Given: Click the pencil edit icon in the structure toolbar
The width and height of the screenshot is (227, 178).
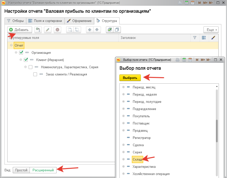Looking at the screenshot, I should [48, 30].
